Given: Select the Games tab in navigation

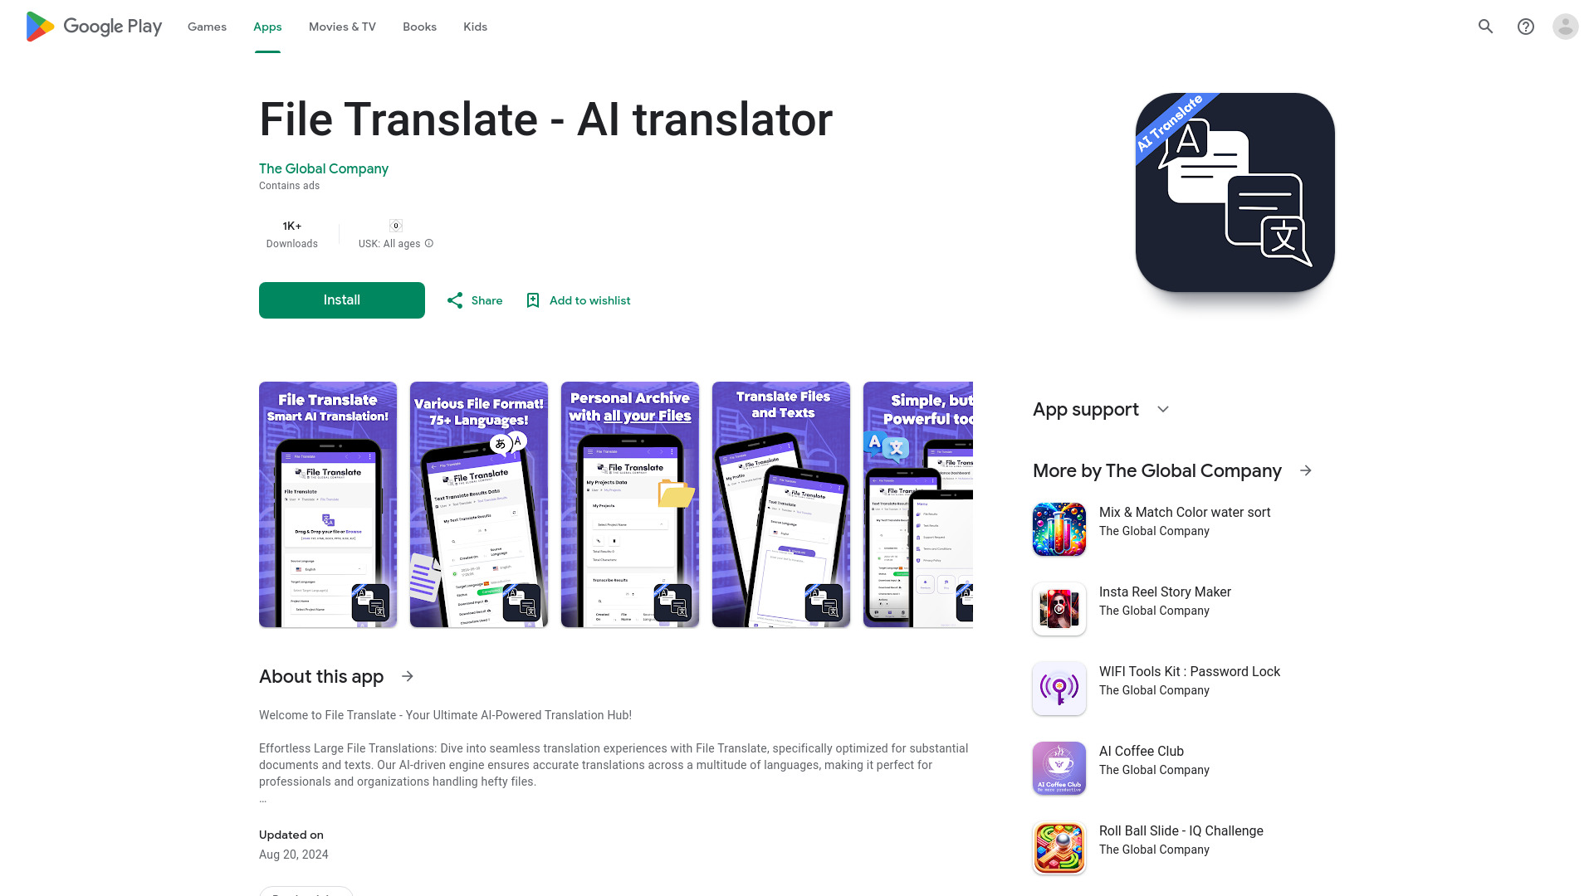Looking at the screenshot, I should point(207,27).
